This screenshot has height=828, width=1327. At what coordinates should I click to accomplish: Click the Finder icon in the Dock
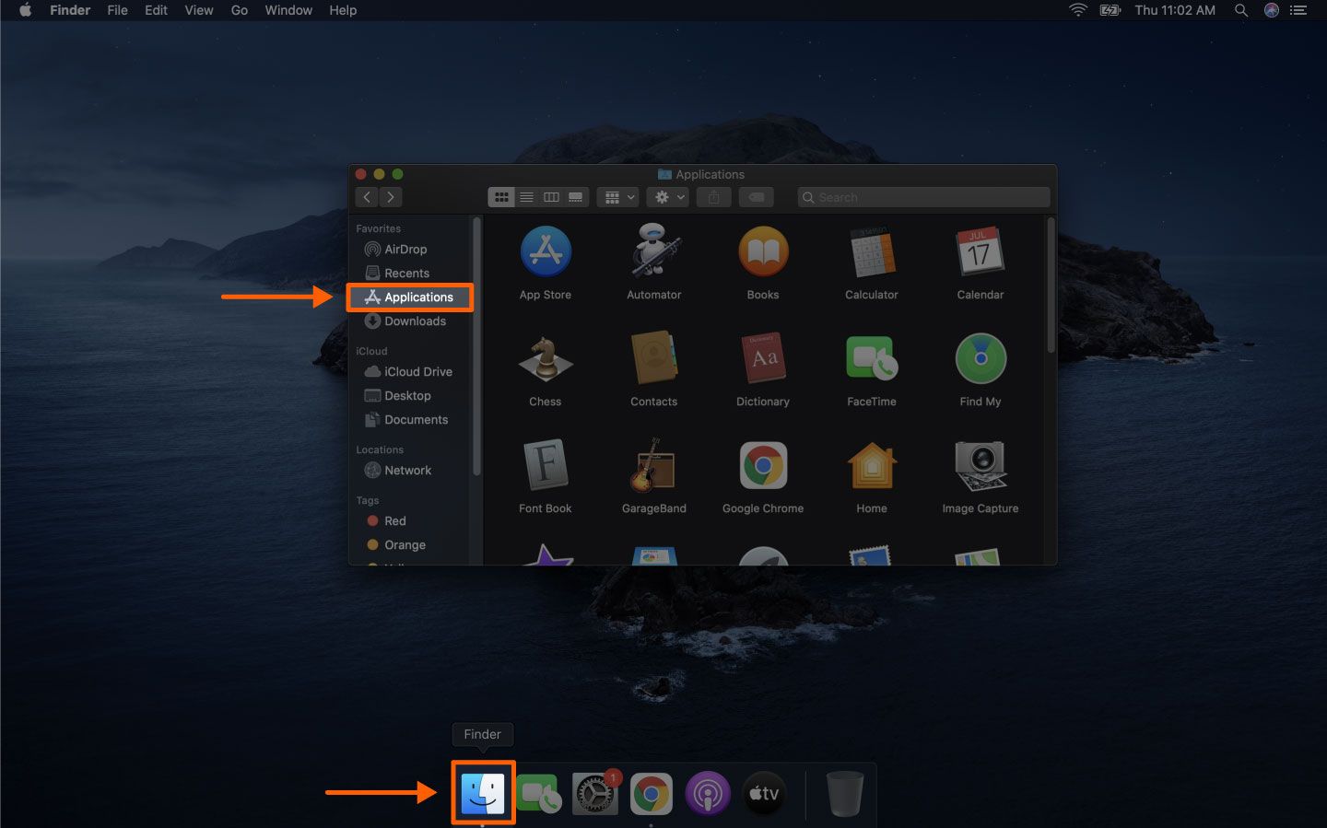[483, 793]
